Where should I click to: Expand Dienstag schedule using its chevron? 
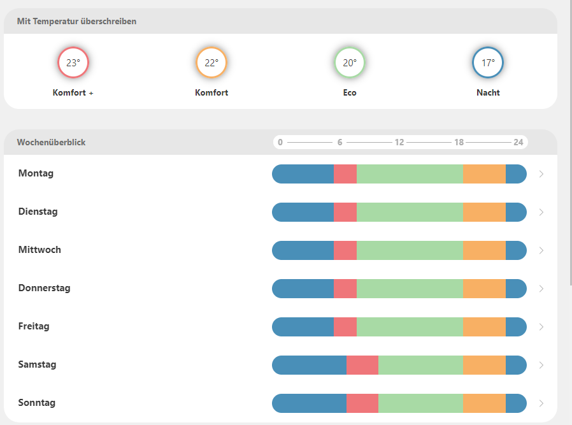coord(541,212)
